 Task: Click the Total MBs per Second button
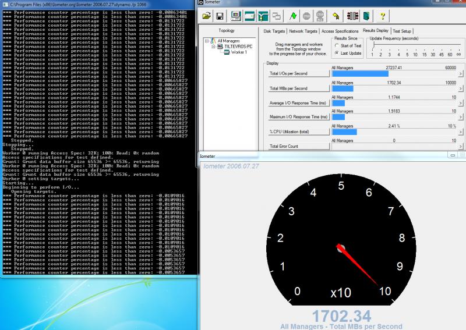tap(299, 88)
